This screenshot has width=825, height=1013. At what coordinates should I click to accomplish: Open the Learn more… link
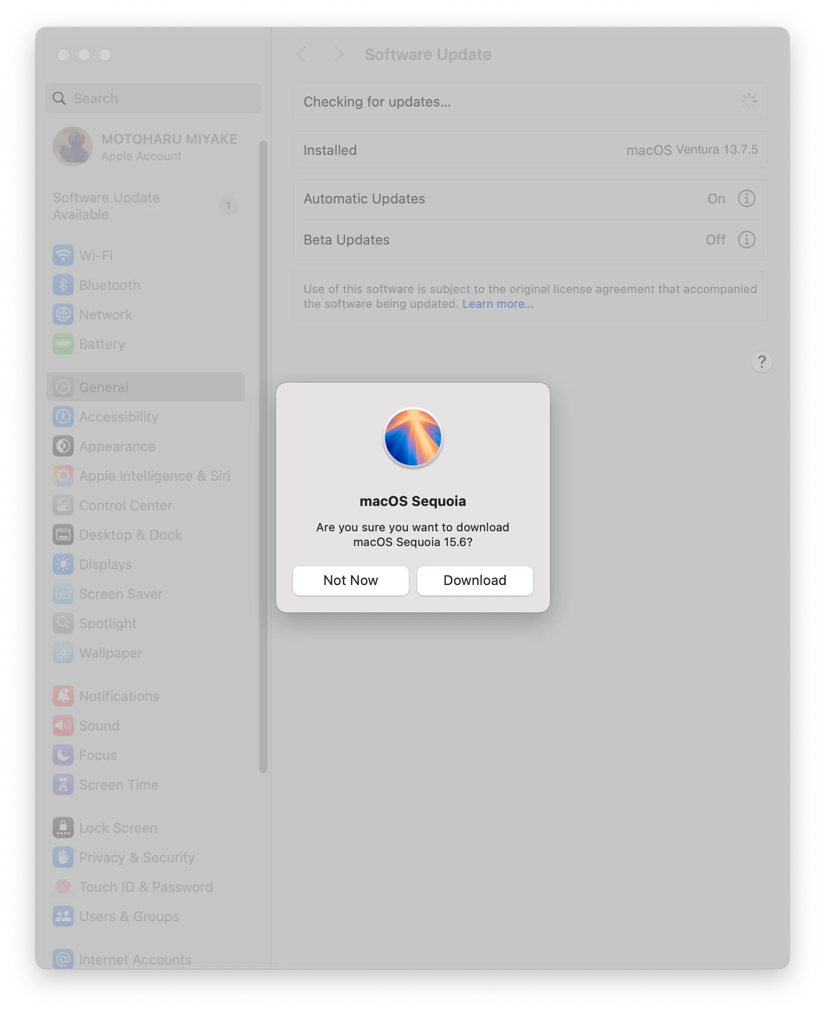(x=498, y=304)
